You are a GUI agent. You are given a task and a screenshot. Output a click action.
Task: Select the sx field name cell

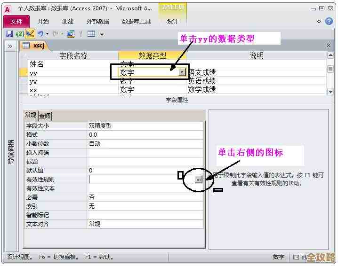tap(73, 89)
